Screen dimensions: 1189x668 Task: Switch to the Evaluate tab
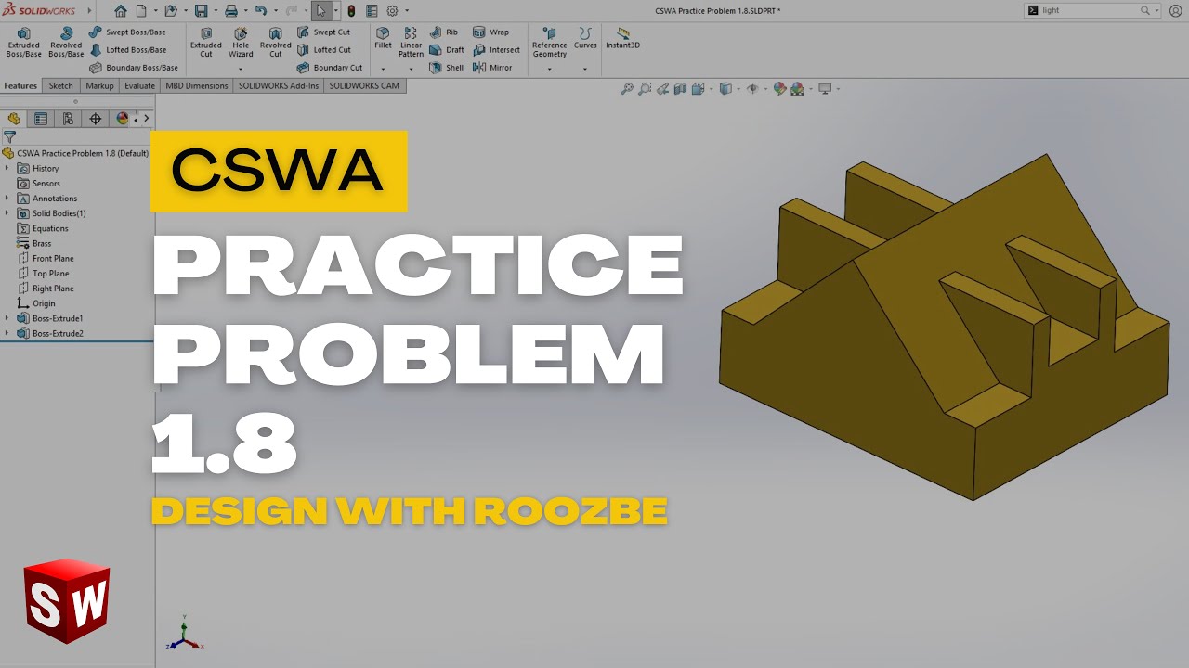139,86
